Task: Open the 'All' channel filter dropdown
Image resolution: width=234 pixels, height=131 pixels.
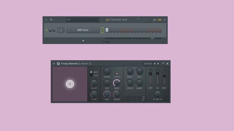Action: [x=83, y=20]
